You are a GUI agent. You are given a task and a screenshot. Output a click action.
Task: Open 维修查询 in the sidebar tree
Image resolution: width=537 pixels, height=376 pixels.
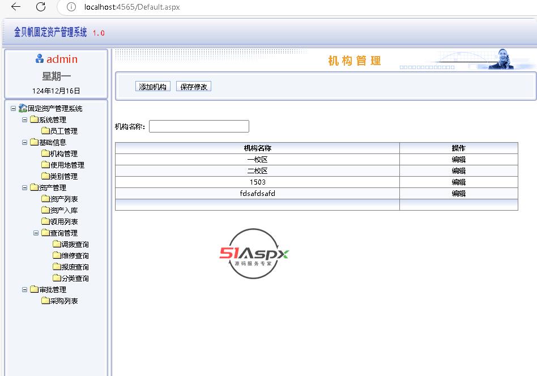tap(75, 255)
